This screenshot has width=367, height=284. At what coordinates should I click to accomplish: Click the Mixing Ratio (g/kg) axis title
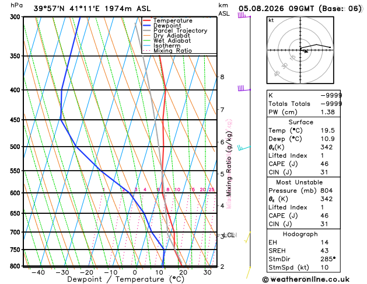pos(229,164)
